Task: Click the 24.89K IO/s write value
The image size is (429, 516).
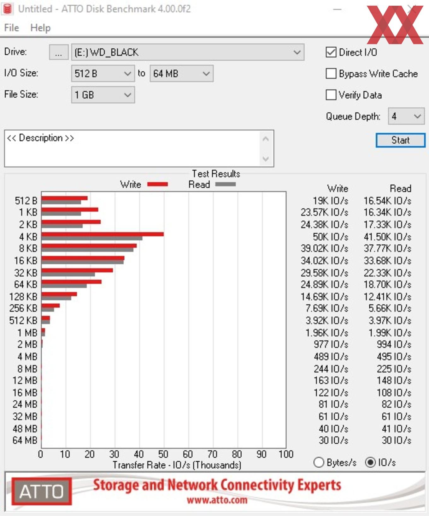Action: 324,285
